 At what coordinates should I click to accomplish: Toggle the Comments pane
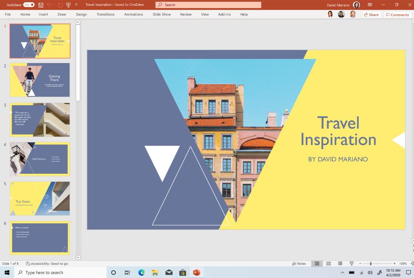tap(397, 14)
